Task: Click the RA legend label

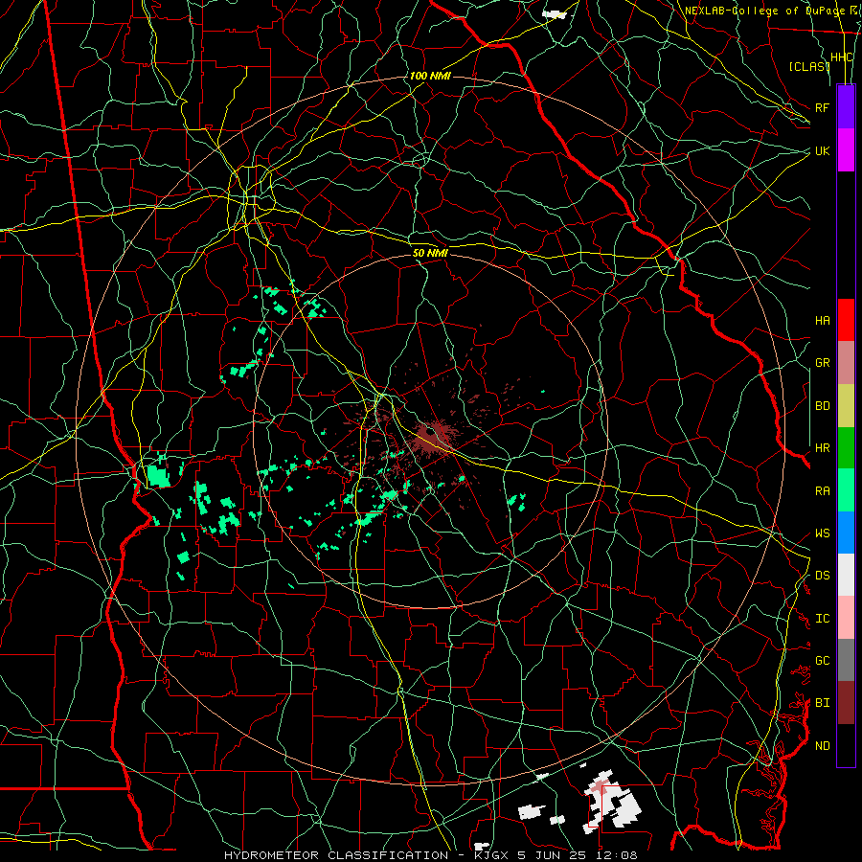Action: pyautogui.click(x=822, y=491)
